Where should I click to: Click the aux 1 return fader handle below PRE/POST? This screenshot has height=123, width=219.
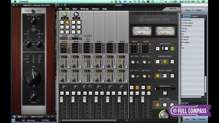tap(131, 99)
